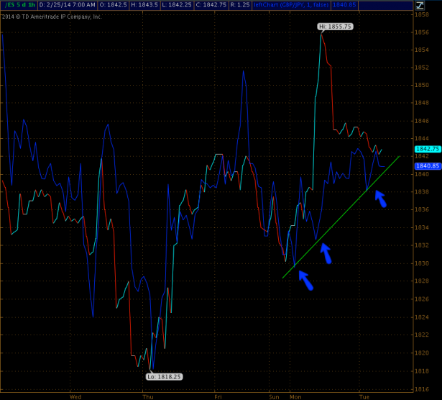
Task: Click the Hi: 1855.75 price bubble
Action: tap(335, 27)
